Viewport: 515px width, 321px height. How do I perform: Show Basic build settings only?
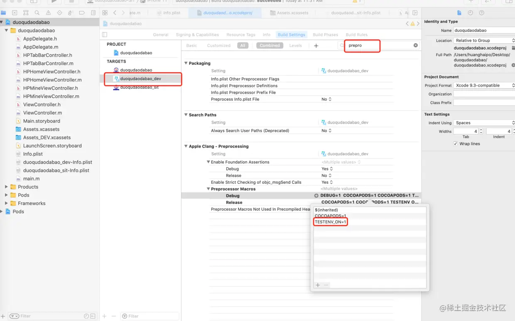point(191,46)
